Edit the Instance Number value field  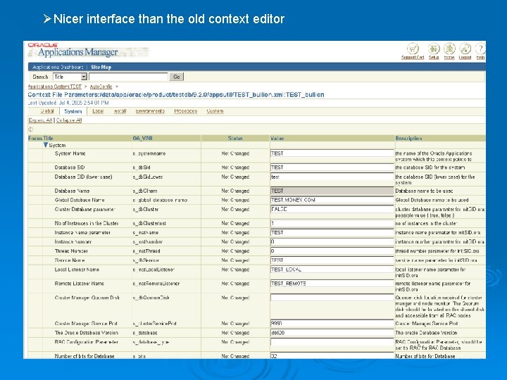pos(332,241)
